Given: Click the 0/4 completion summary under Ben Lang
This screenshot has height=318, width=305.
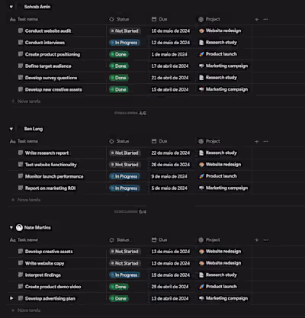Looking at the screenshot, I should (130, 211).
